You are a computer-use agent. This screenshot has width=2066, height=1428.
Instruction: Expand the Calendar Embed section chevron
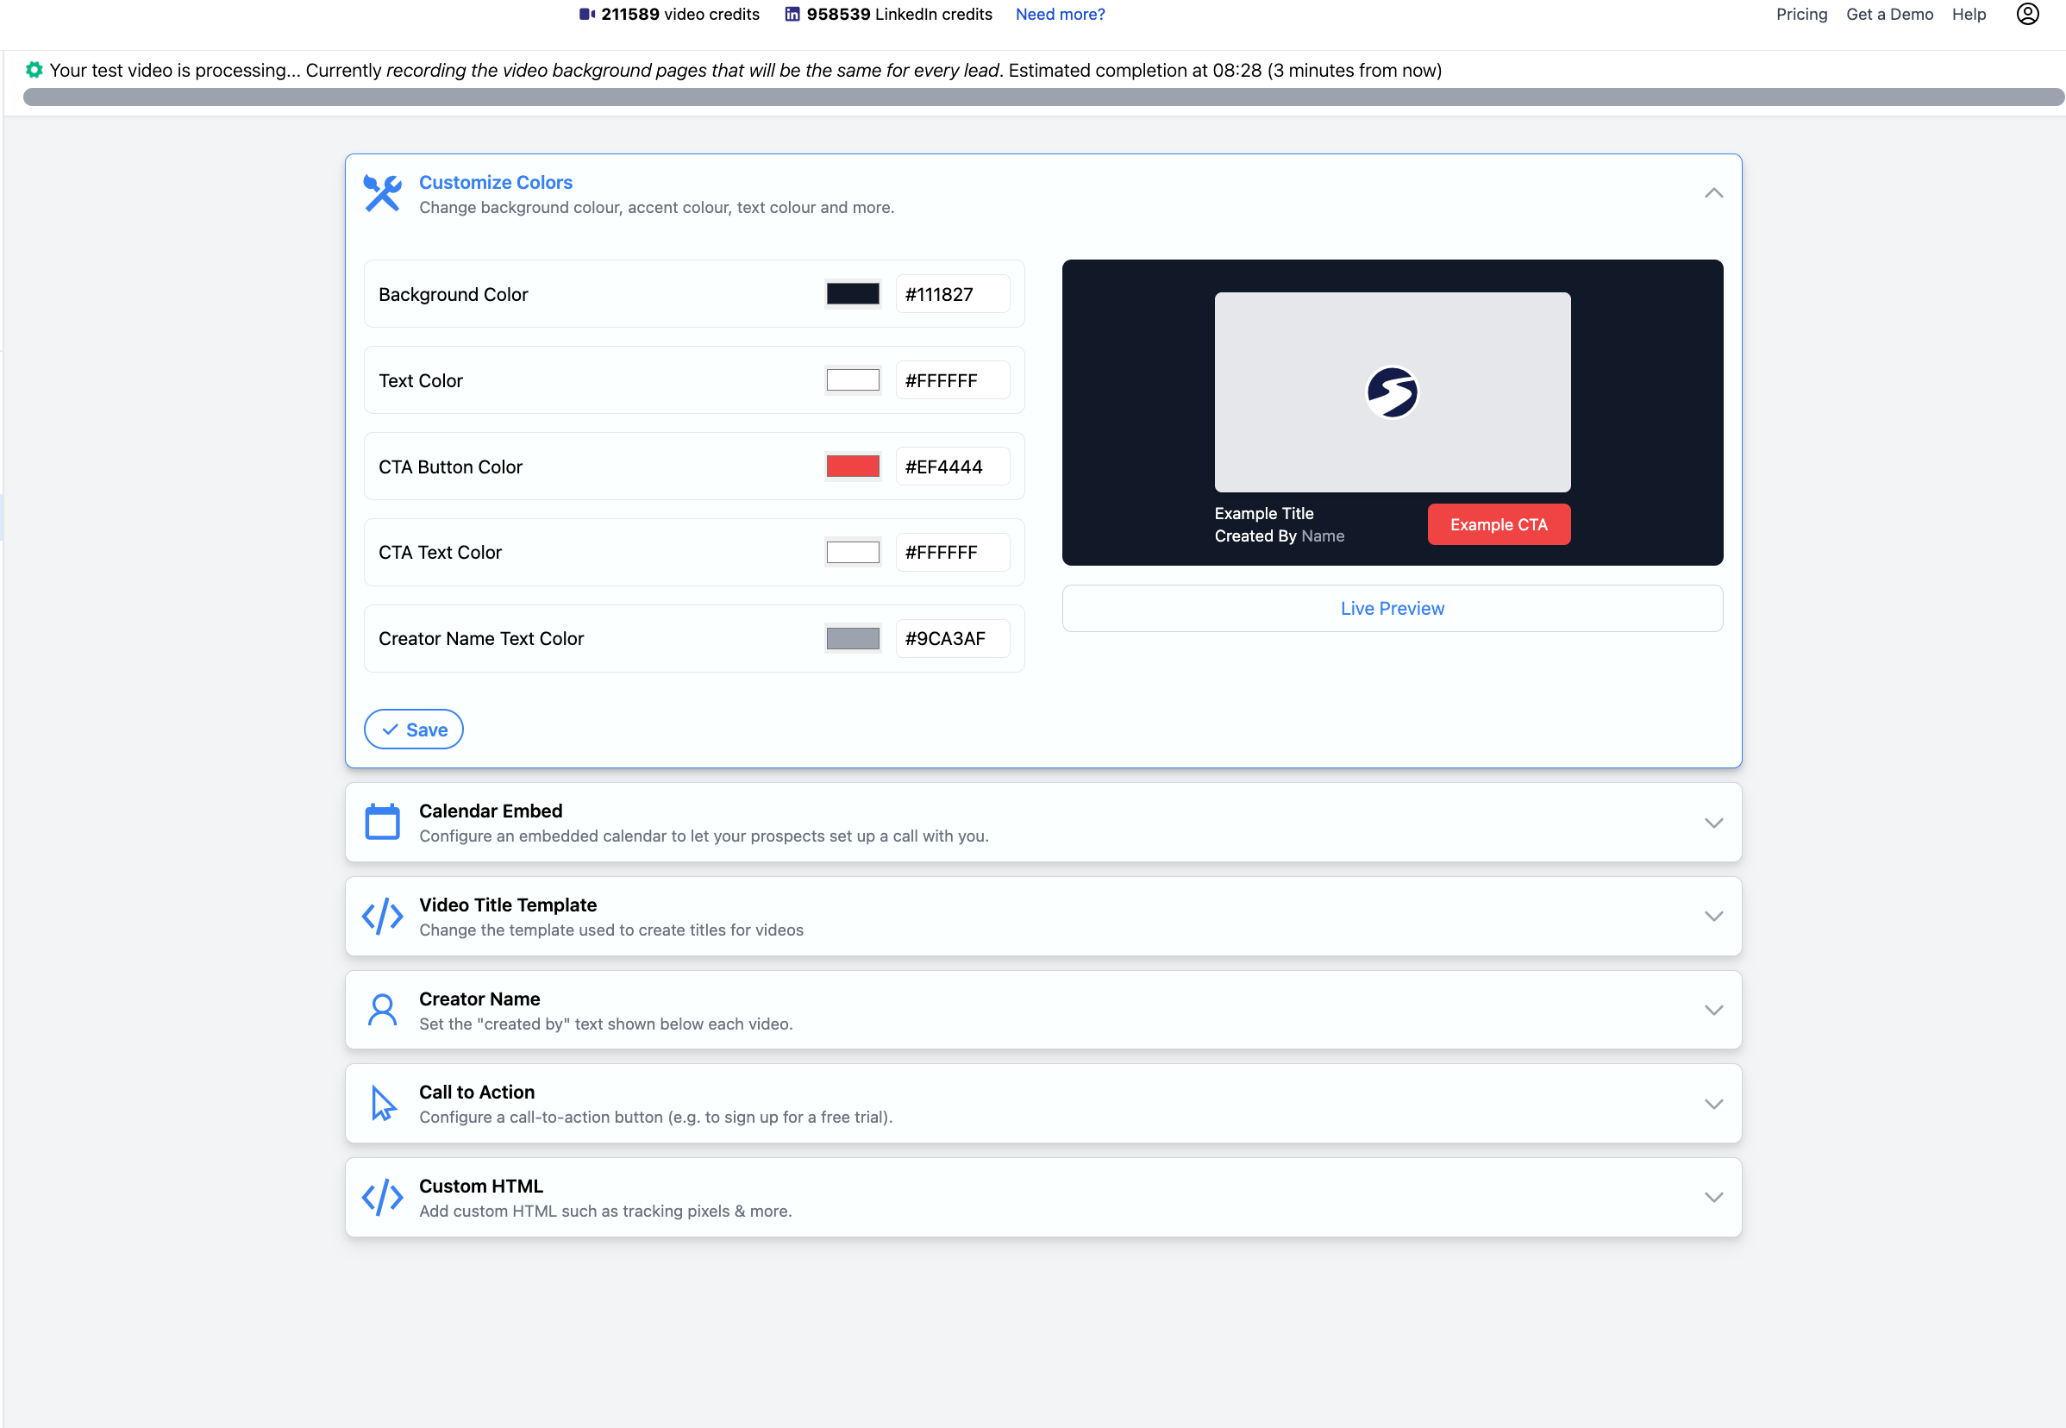pyautogui.click(x=1713, y=824)
